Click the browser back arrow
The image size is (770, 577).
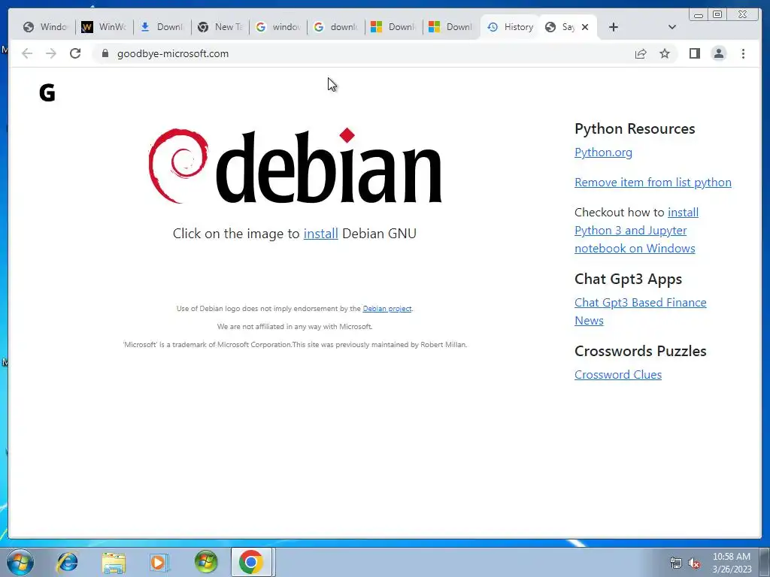27,53
